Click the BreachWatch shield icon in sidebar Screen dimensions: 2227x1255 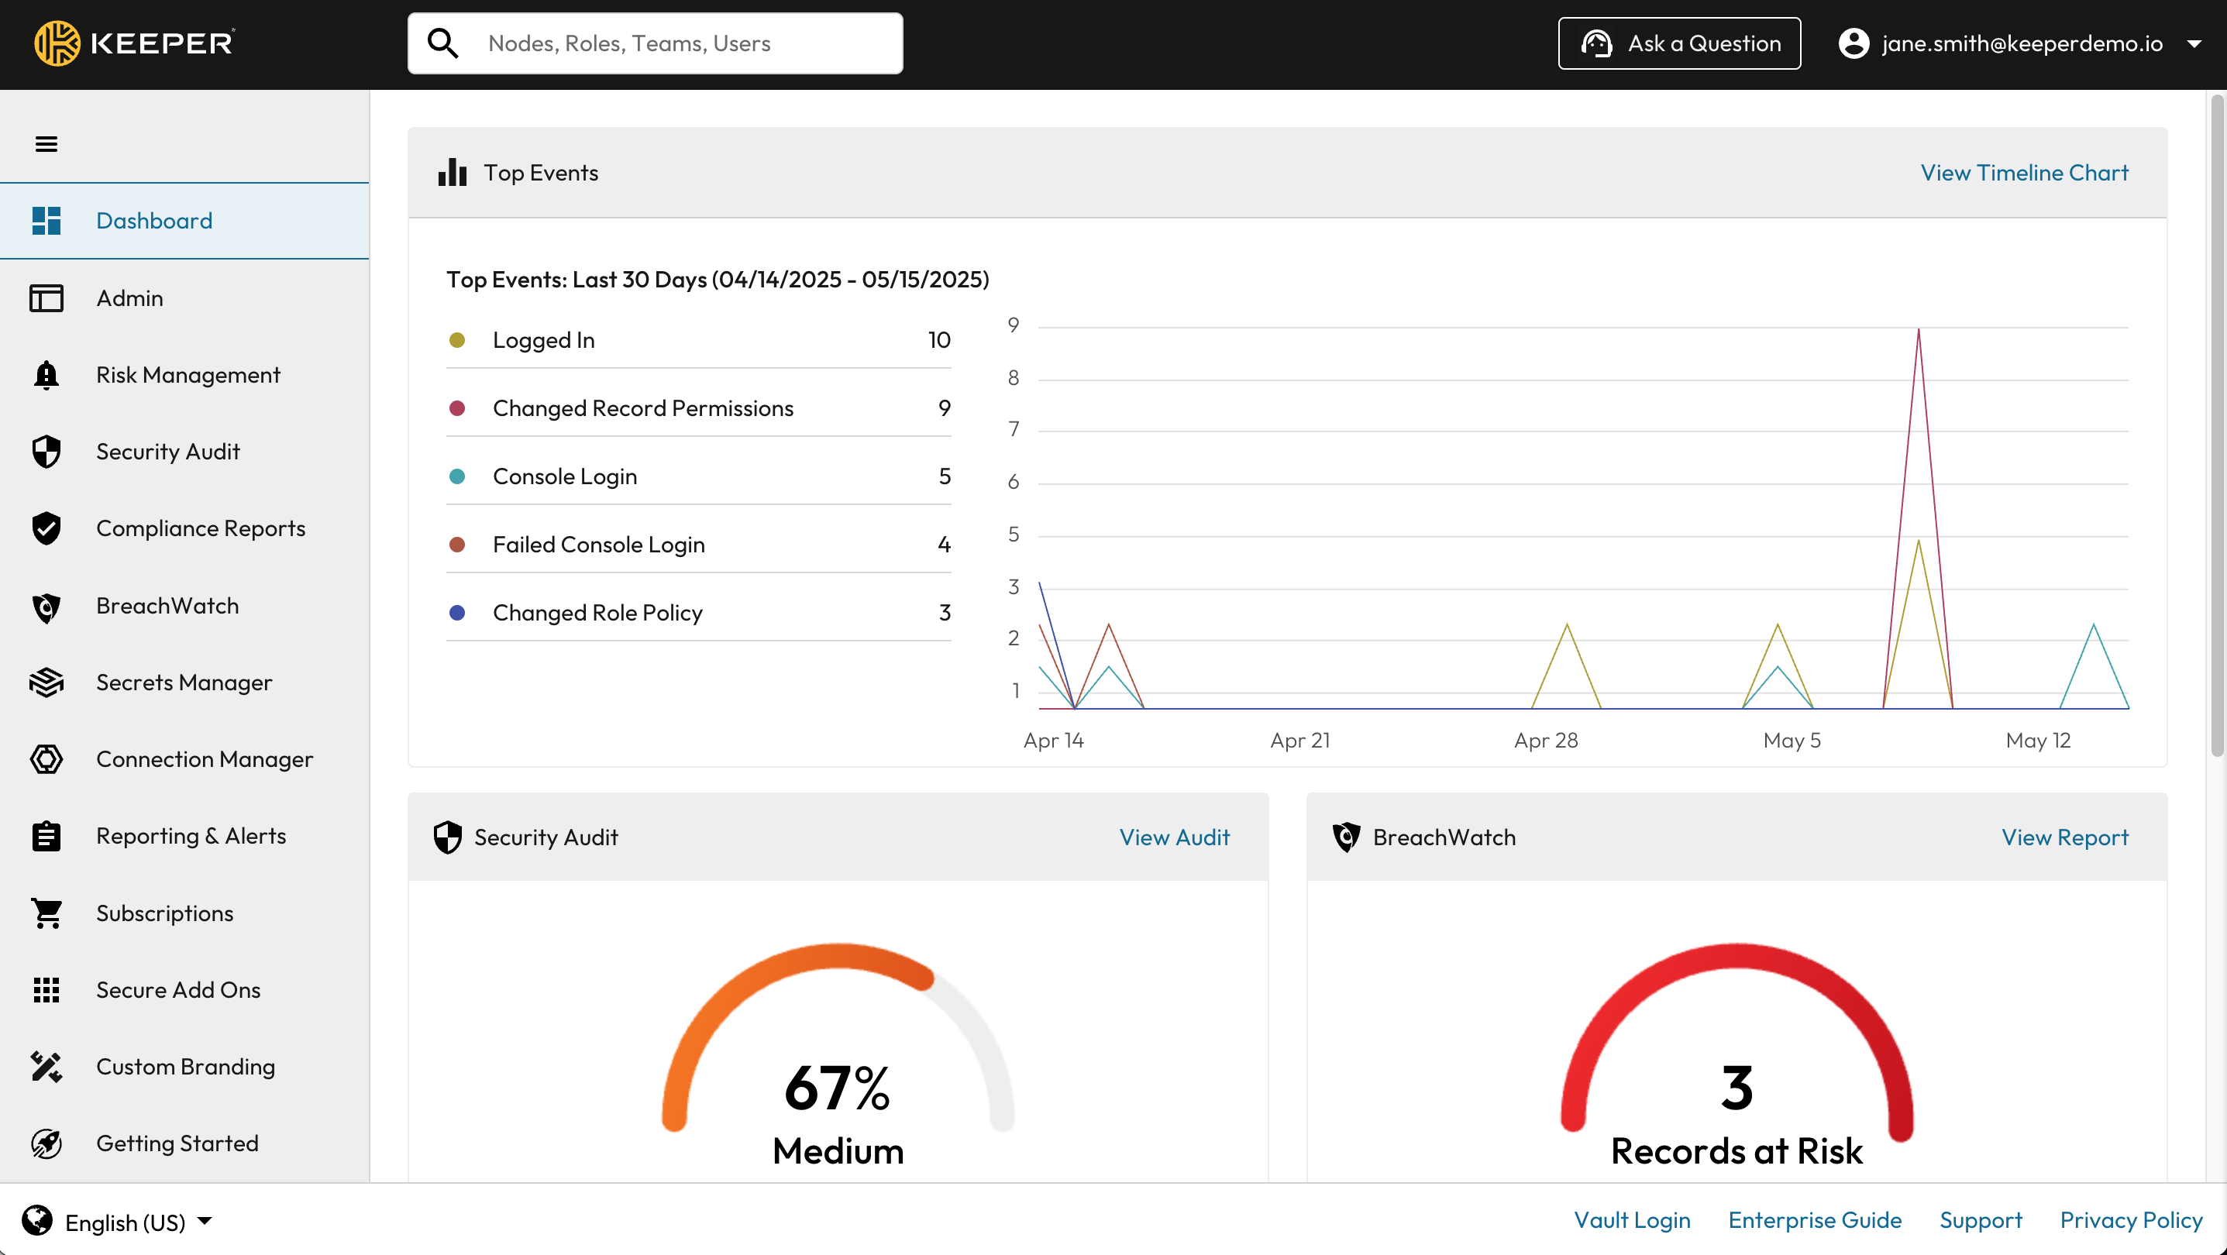pyautogui.click(x=46, y=607)
